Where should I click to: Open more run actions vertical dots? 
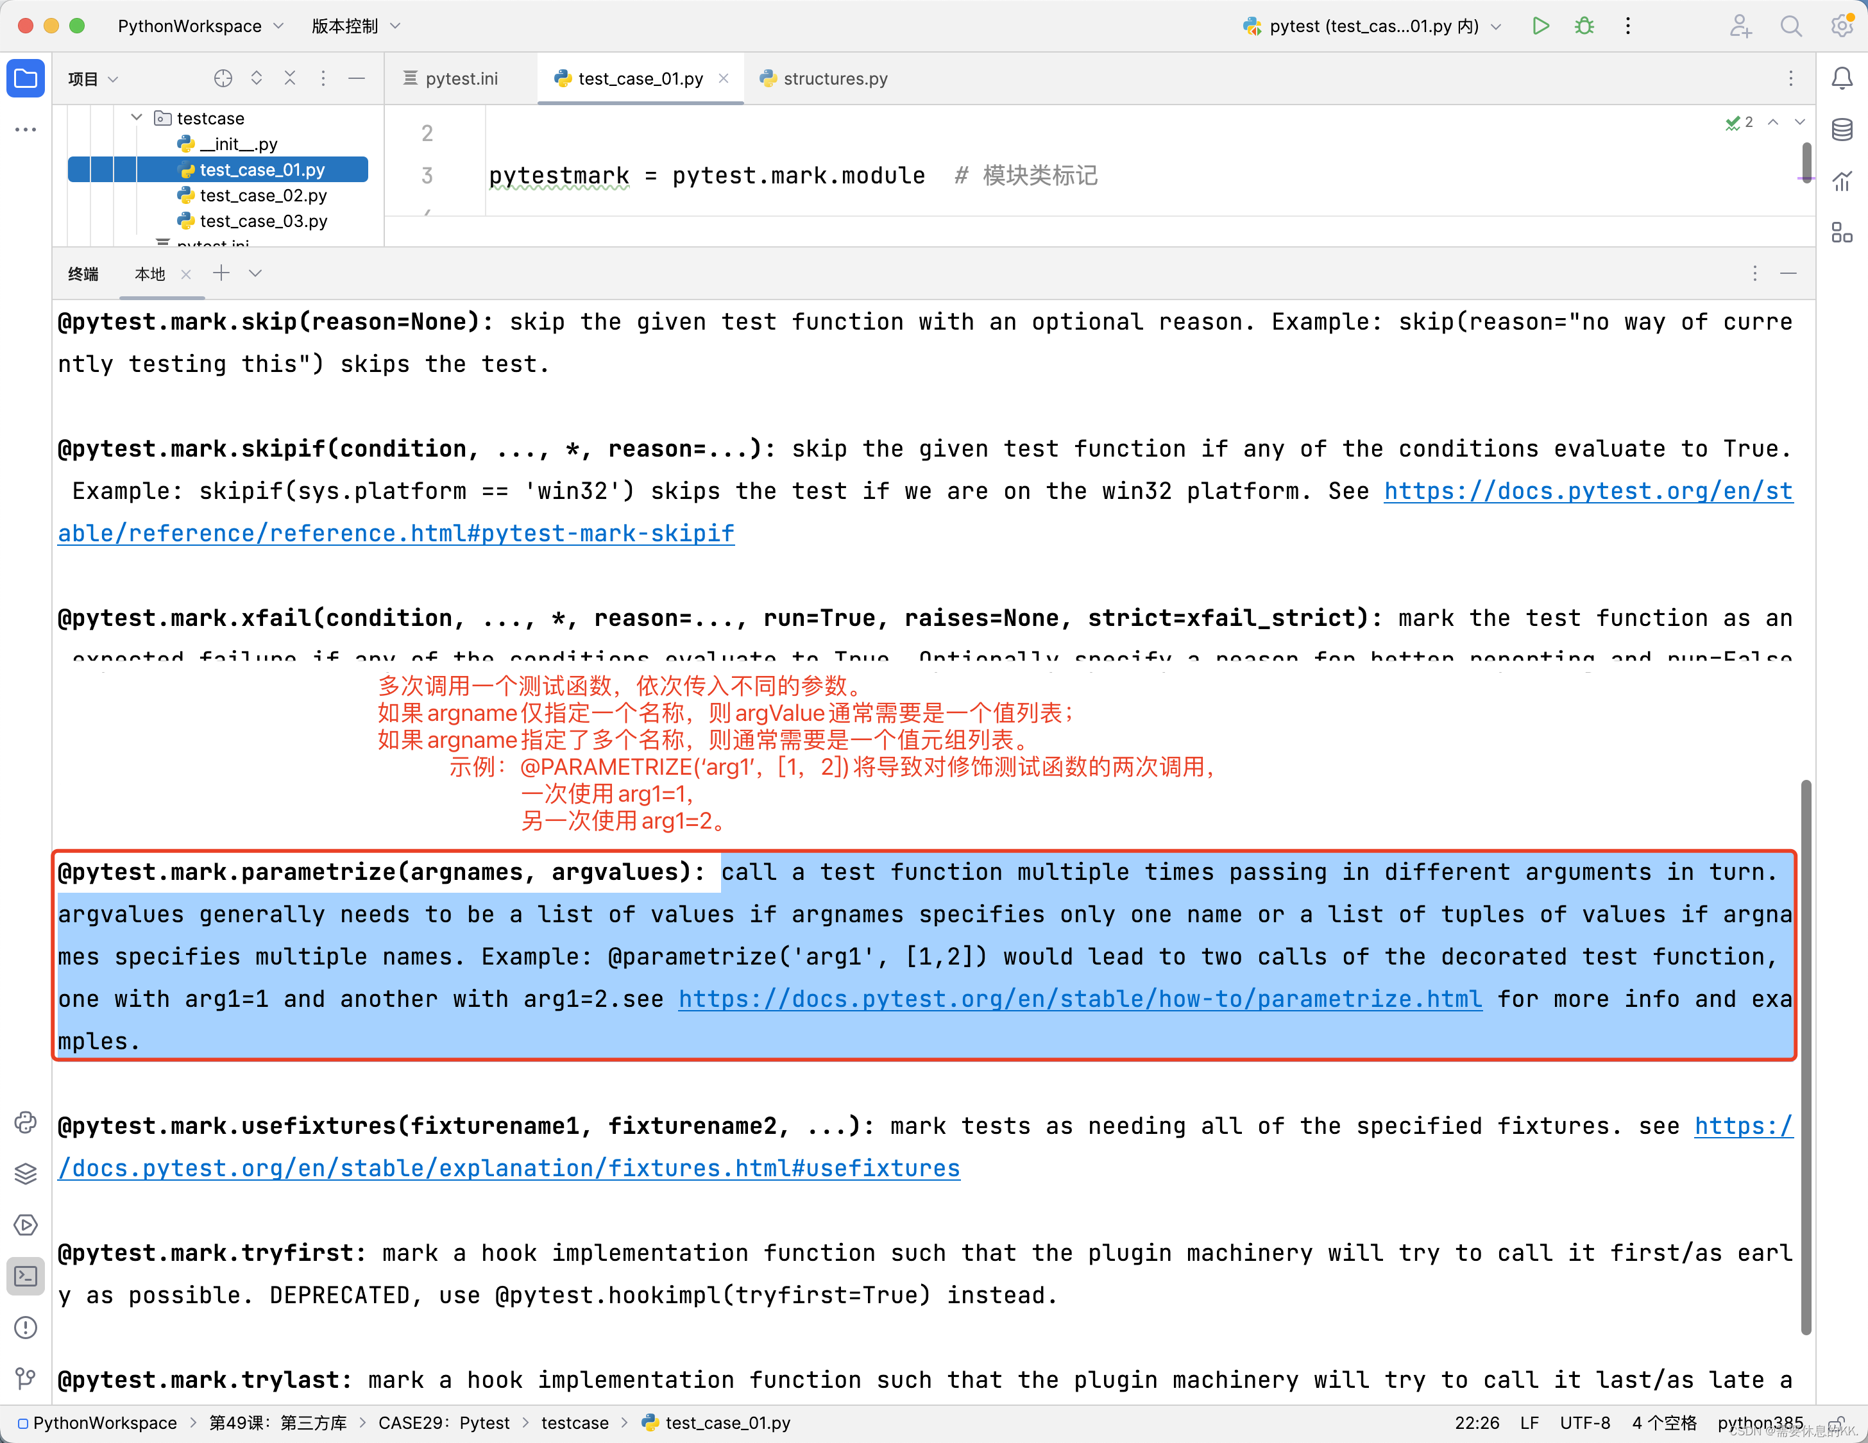[1627, 26]
